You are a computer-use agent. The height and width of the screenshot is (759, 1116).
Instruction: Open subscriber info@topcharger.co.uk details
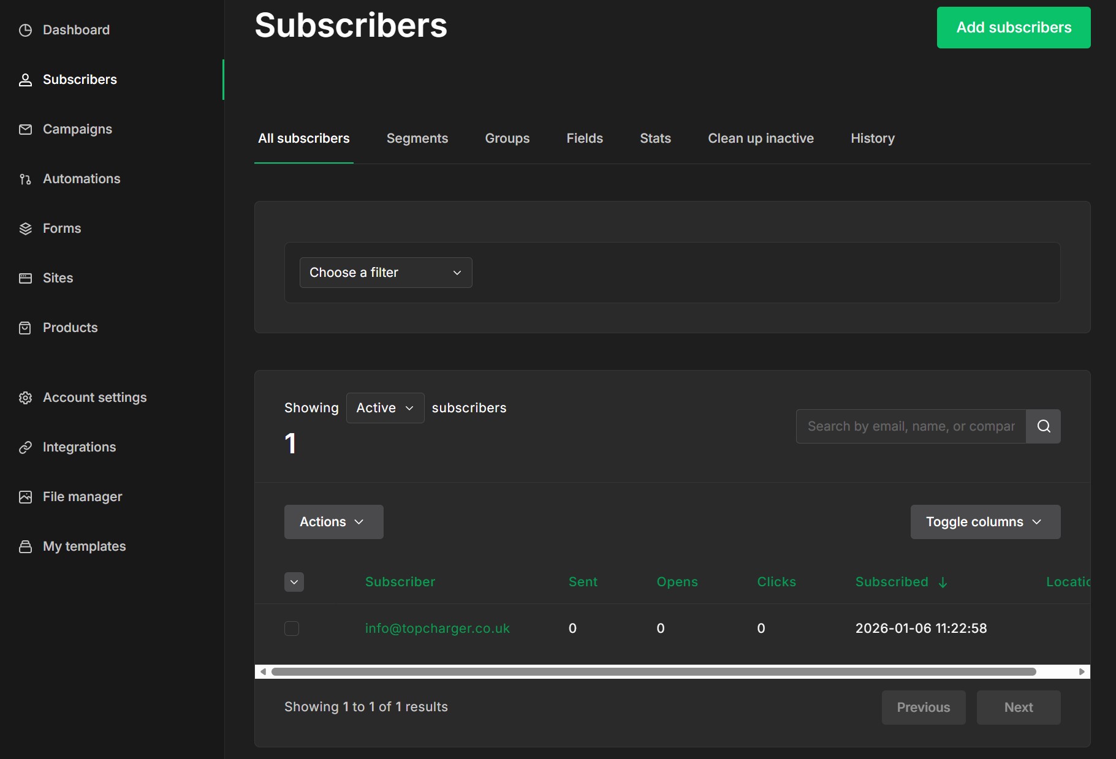437,628
